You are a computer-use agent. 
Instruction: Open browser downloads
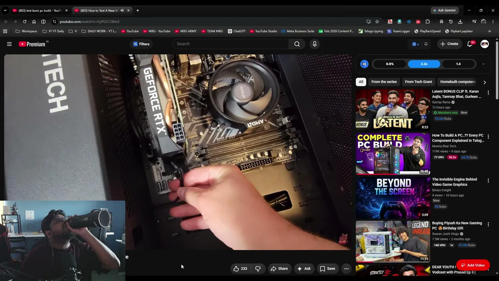click(460, 21)
